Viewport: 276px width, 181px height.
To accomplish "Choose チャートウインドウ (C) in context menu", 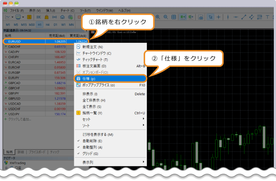I will coord(110,53).
